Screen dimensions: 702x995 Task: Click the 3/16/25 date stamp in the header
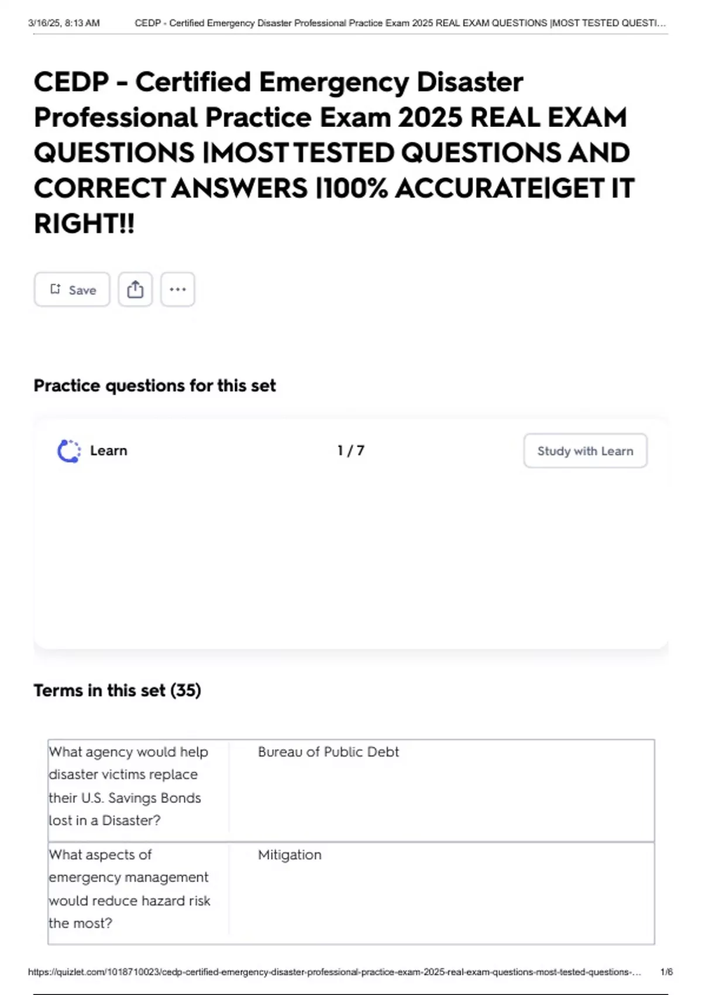pyautogui.click(x=64, y=23)
